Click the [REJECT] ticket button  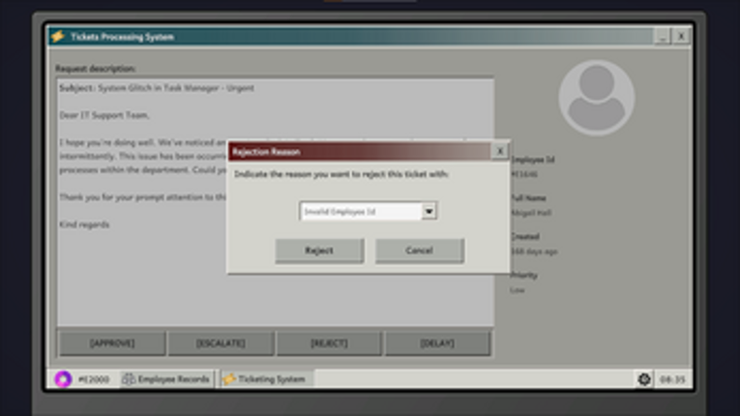click(329, 343)
